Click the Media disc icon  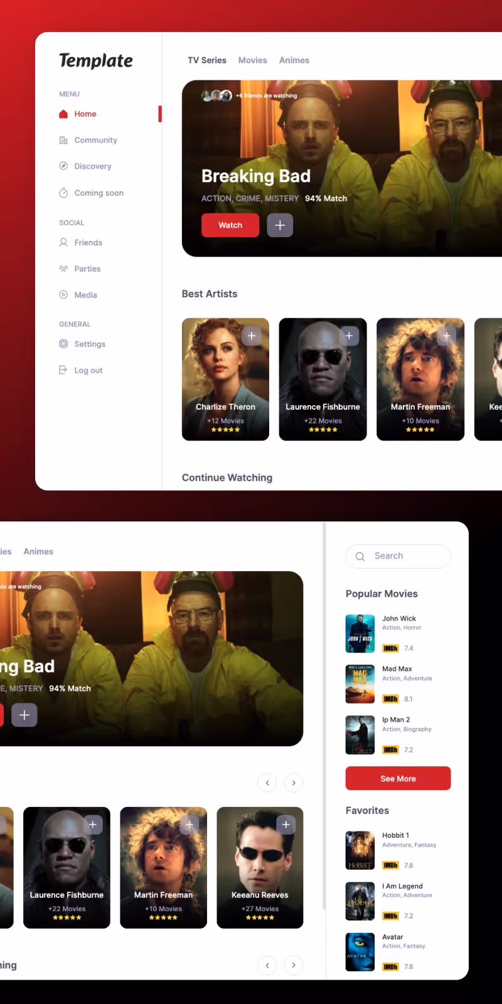coord(63,295)
